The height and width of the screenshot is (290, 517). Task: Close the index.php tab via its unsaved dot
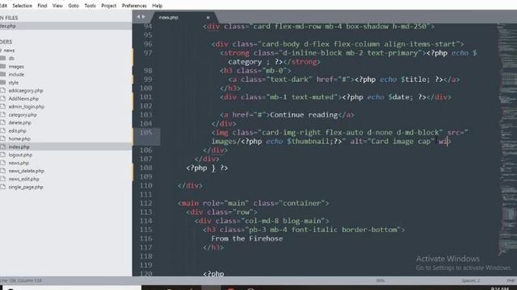click(208, 18)
